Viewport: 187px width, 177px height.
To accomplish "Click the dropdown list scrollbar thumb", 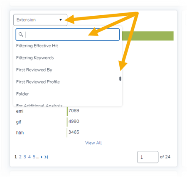I will click(120, 79).
